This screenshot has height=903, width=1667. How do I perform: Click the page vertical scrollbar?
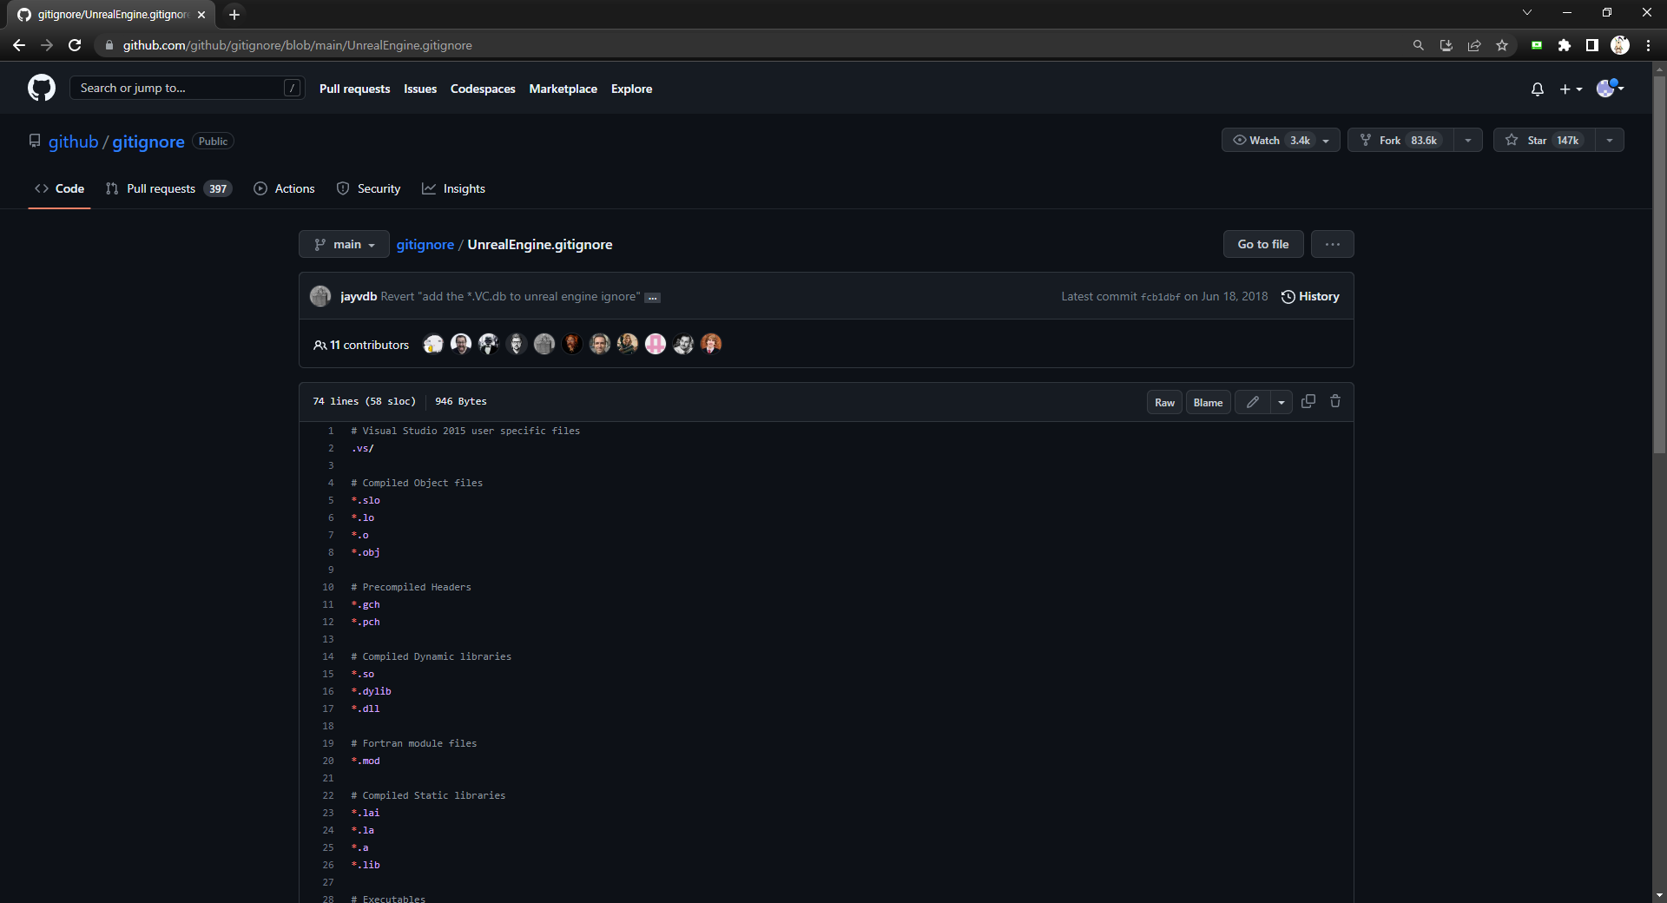click(x=1659, y=265)
